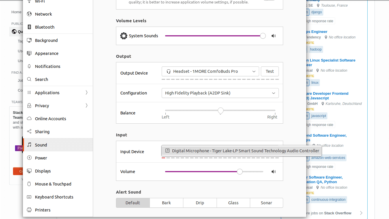The height and width of the screenshot is (219, 389).
Task: Open Sharing settings via its icon
Action: coord(29,131)
